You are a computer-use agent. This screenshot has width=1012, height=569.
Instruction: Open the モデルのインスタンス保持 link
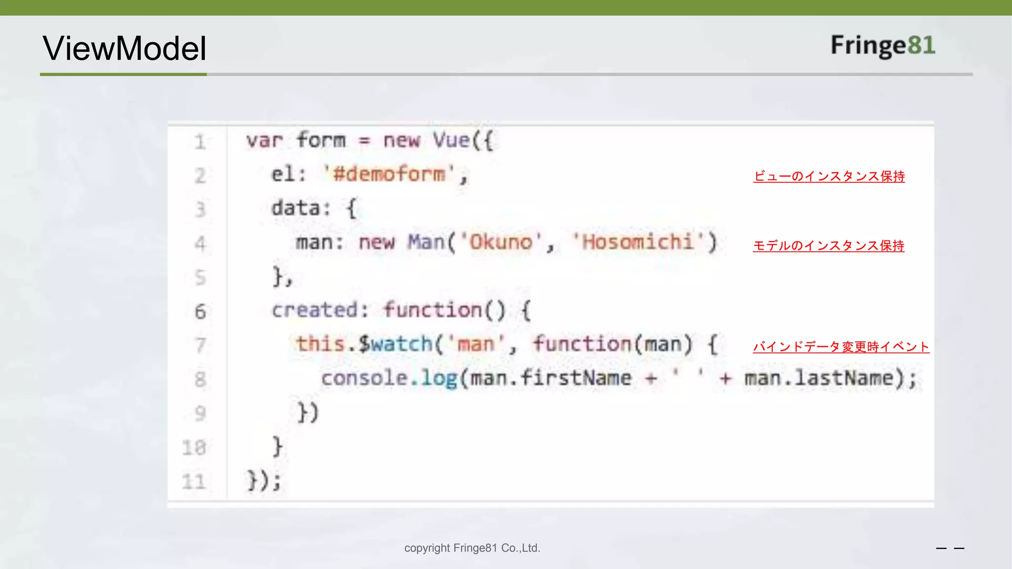coord(828,245)
